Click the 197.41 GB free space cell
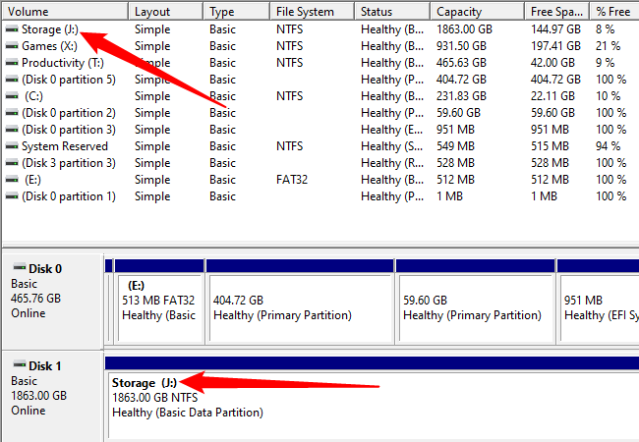639x442 pixels. 555,46
